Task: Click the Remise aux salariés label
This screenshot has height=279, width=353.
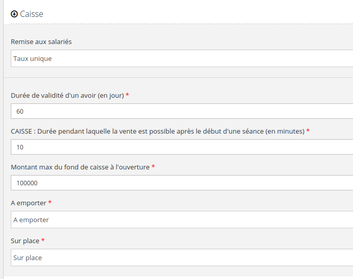Action: coord(41,41)
